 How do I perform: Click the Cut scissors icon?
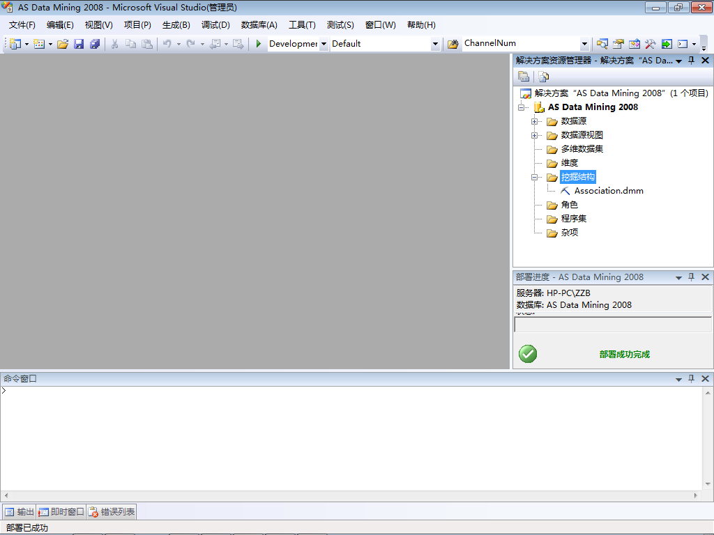pos(115,44)
